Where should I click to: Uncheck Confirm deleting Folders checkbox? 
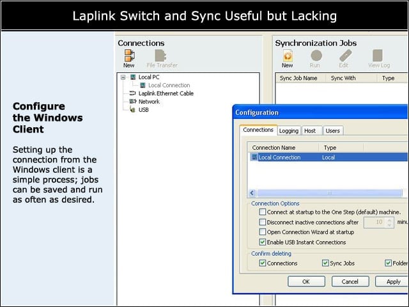click(x=388, y=263)
